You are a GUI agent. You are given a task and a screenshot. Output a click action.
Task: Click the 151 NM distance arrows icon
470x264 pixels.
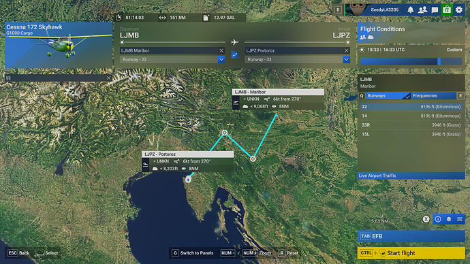[x=162, y=18]
